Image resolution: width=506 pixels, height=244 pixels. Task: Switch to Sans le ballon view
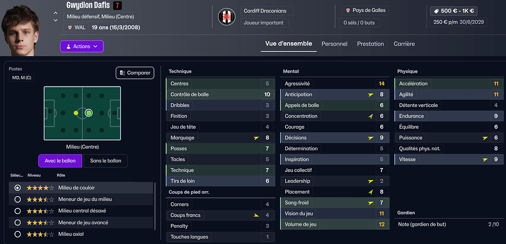106,161
